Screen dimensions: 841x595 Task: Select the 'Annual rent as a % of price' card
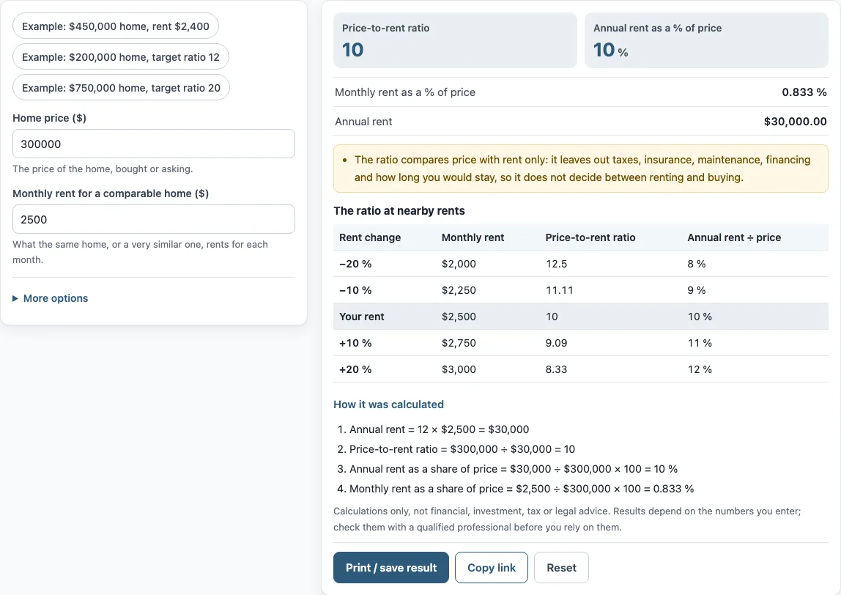[706, 40]
